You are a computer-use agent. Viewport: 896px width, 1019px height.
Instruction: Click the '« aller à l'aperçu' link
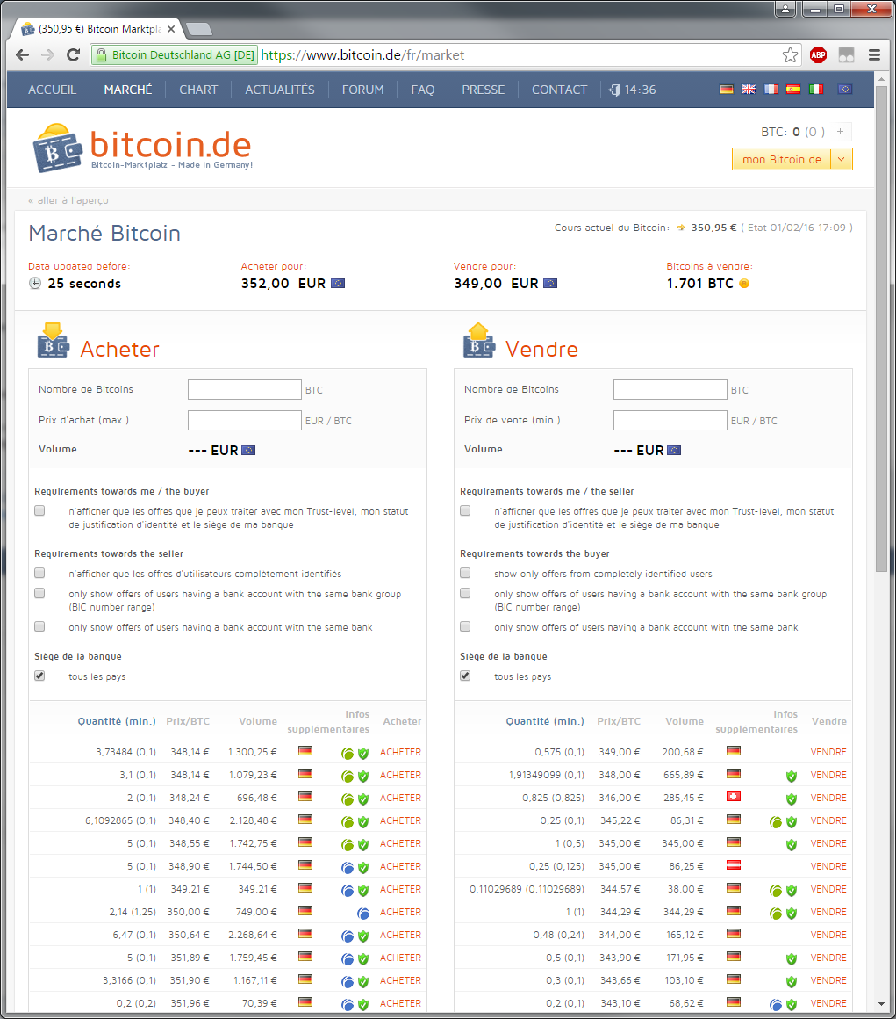pyautogui.click(x=68, y=200)
